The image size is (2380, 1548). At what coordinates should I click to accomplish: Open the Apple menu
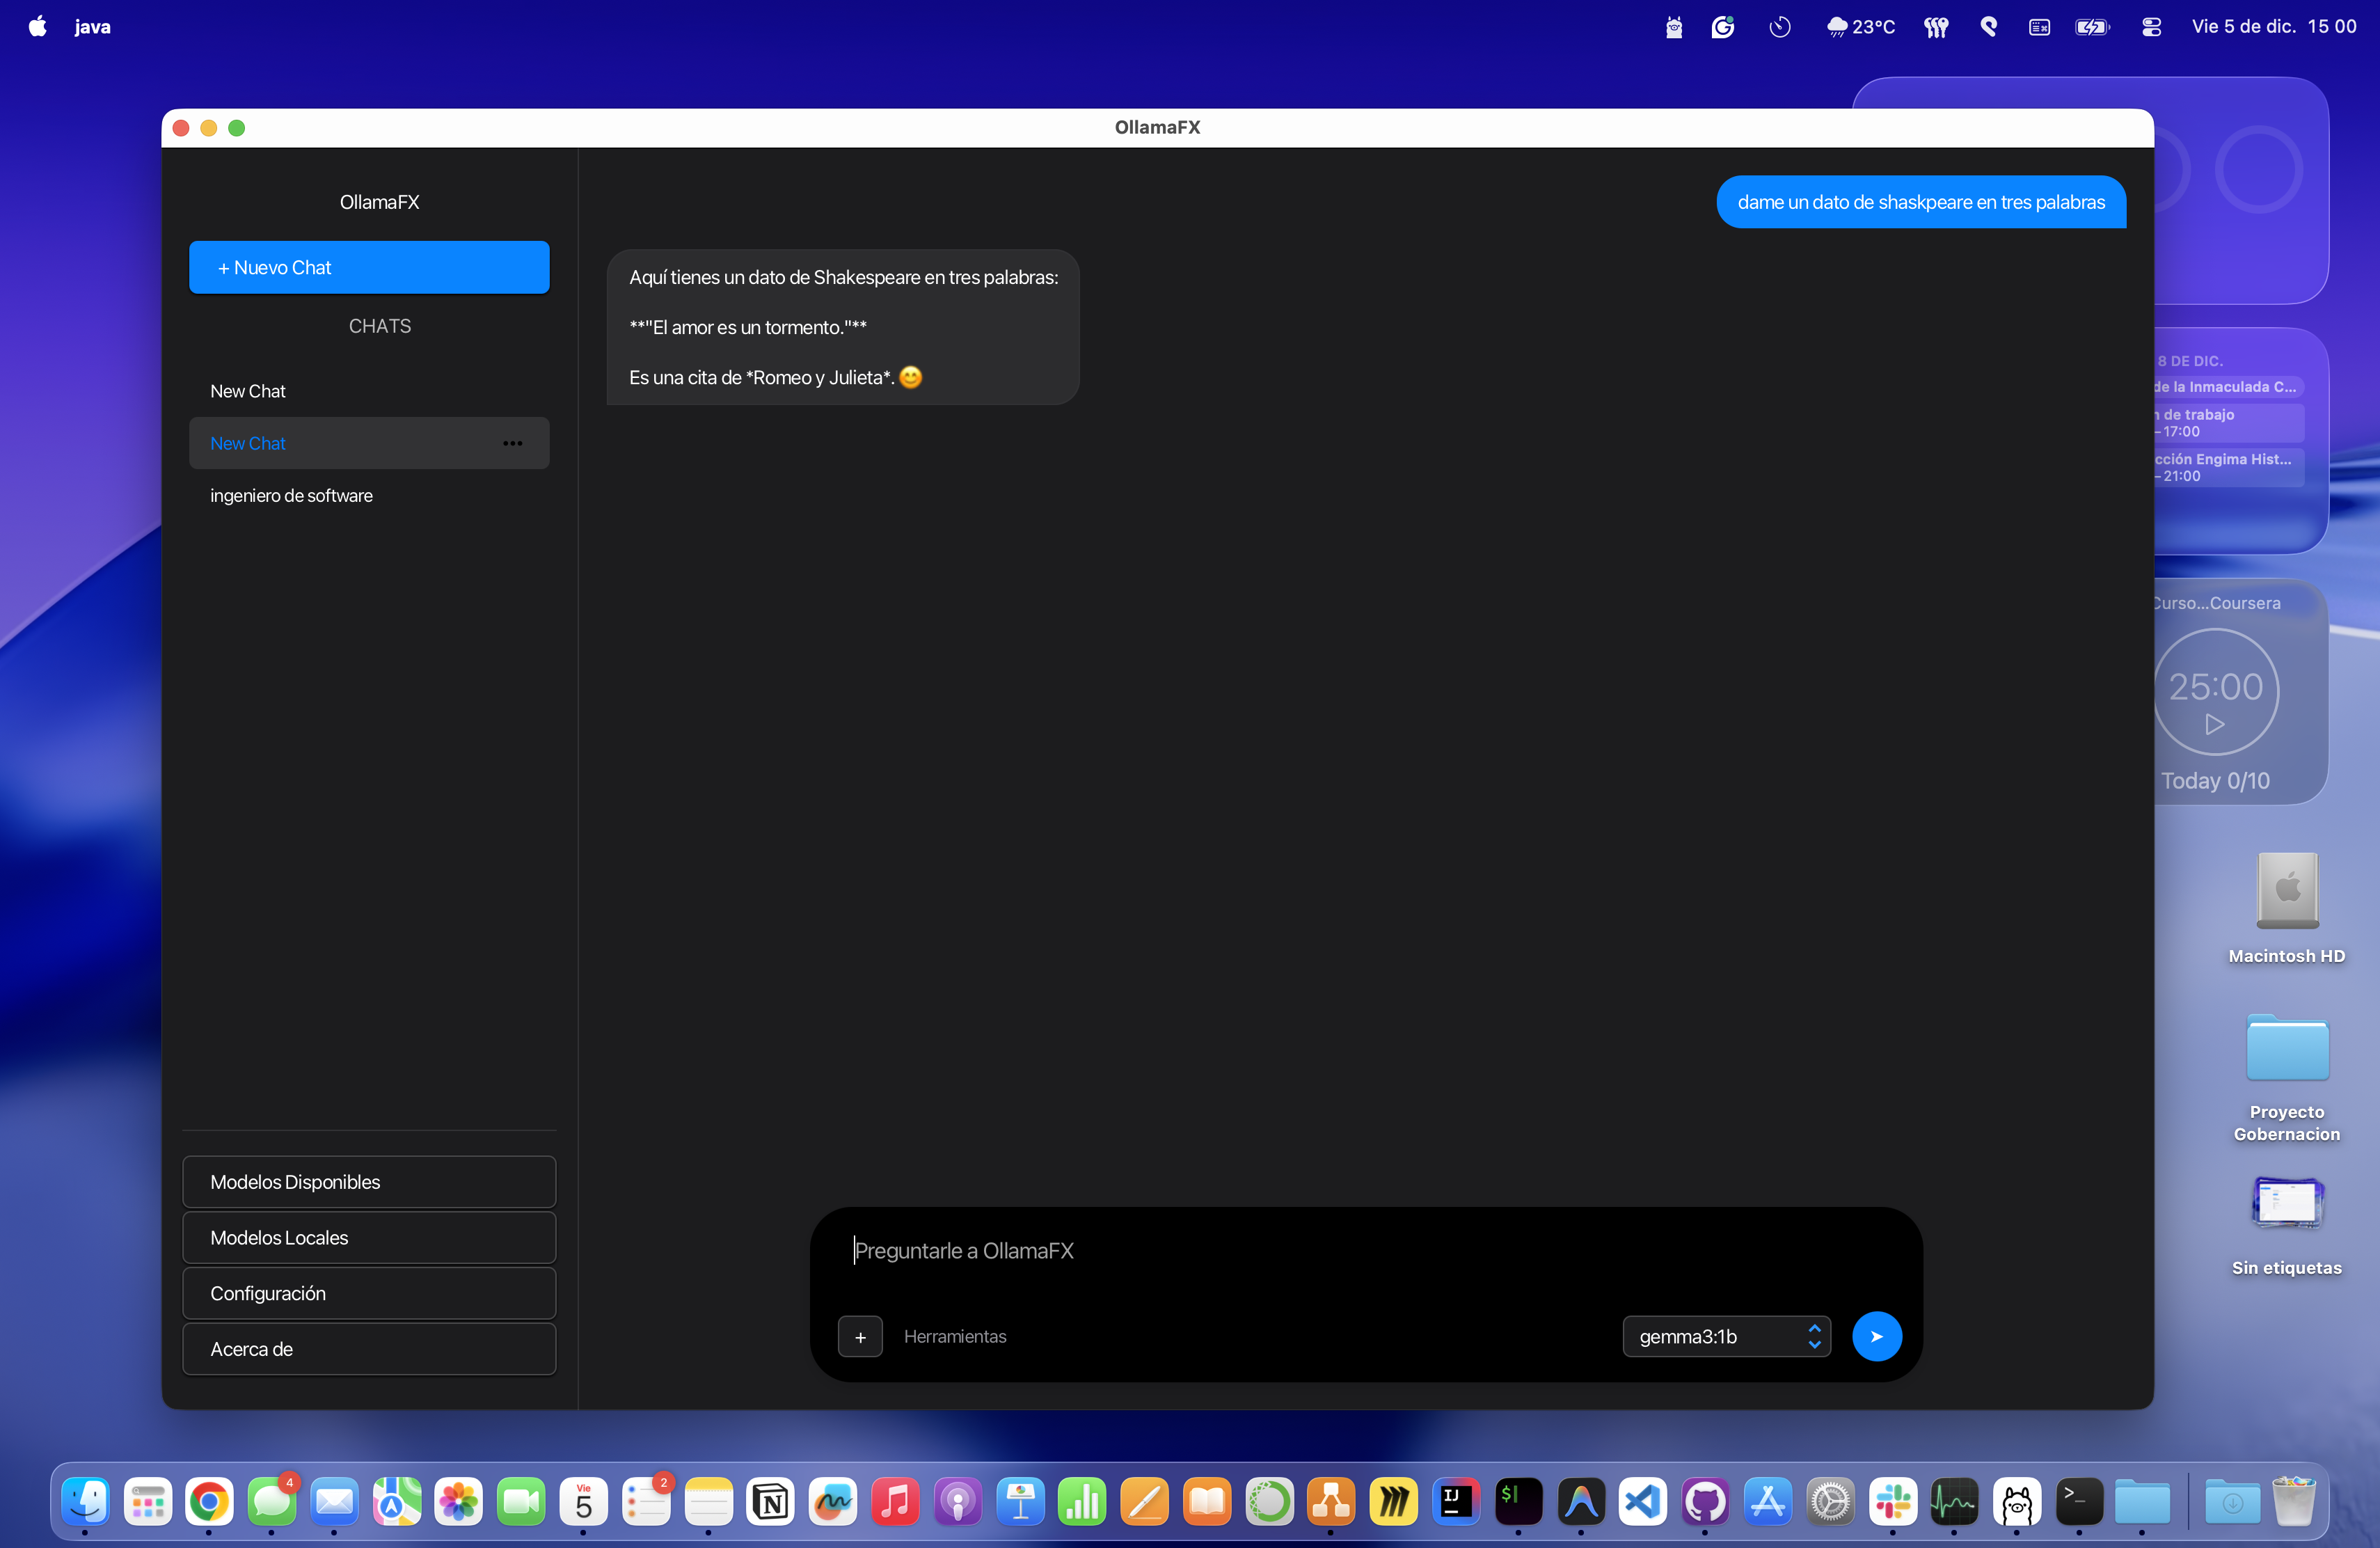click(37, 26)
